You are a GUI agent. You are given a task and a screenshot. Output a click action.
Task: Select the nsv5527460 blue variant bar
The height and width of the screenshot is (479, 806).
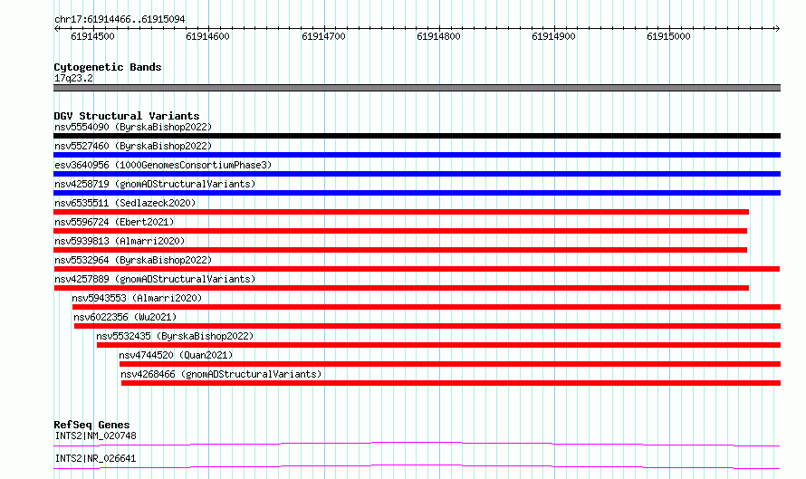tap(417, 155)
